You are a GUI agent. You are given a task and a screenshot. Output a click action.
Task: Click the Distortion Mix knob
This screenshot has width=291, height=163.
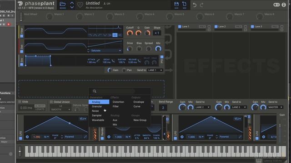tap(158, 48)
